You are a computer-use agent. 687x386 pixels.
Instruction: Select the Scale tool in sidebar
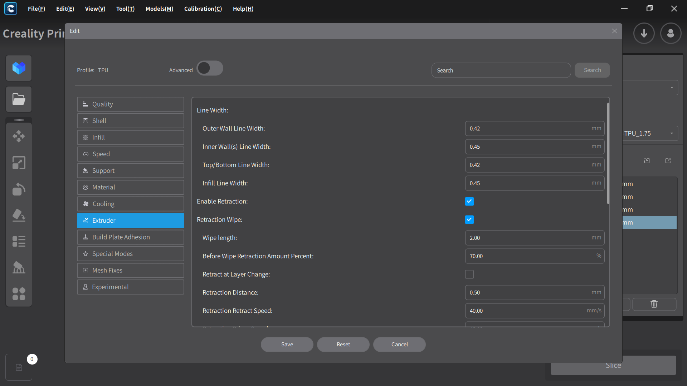19,163
